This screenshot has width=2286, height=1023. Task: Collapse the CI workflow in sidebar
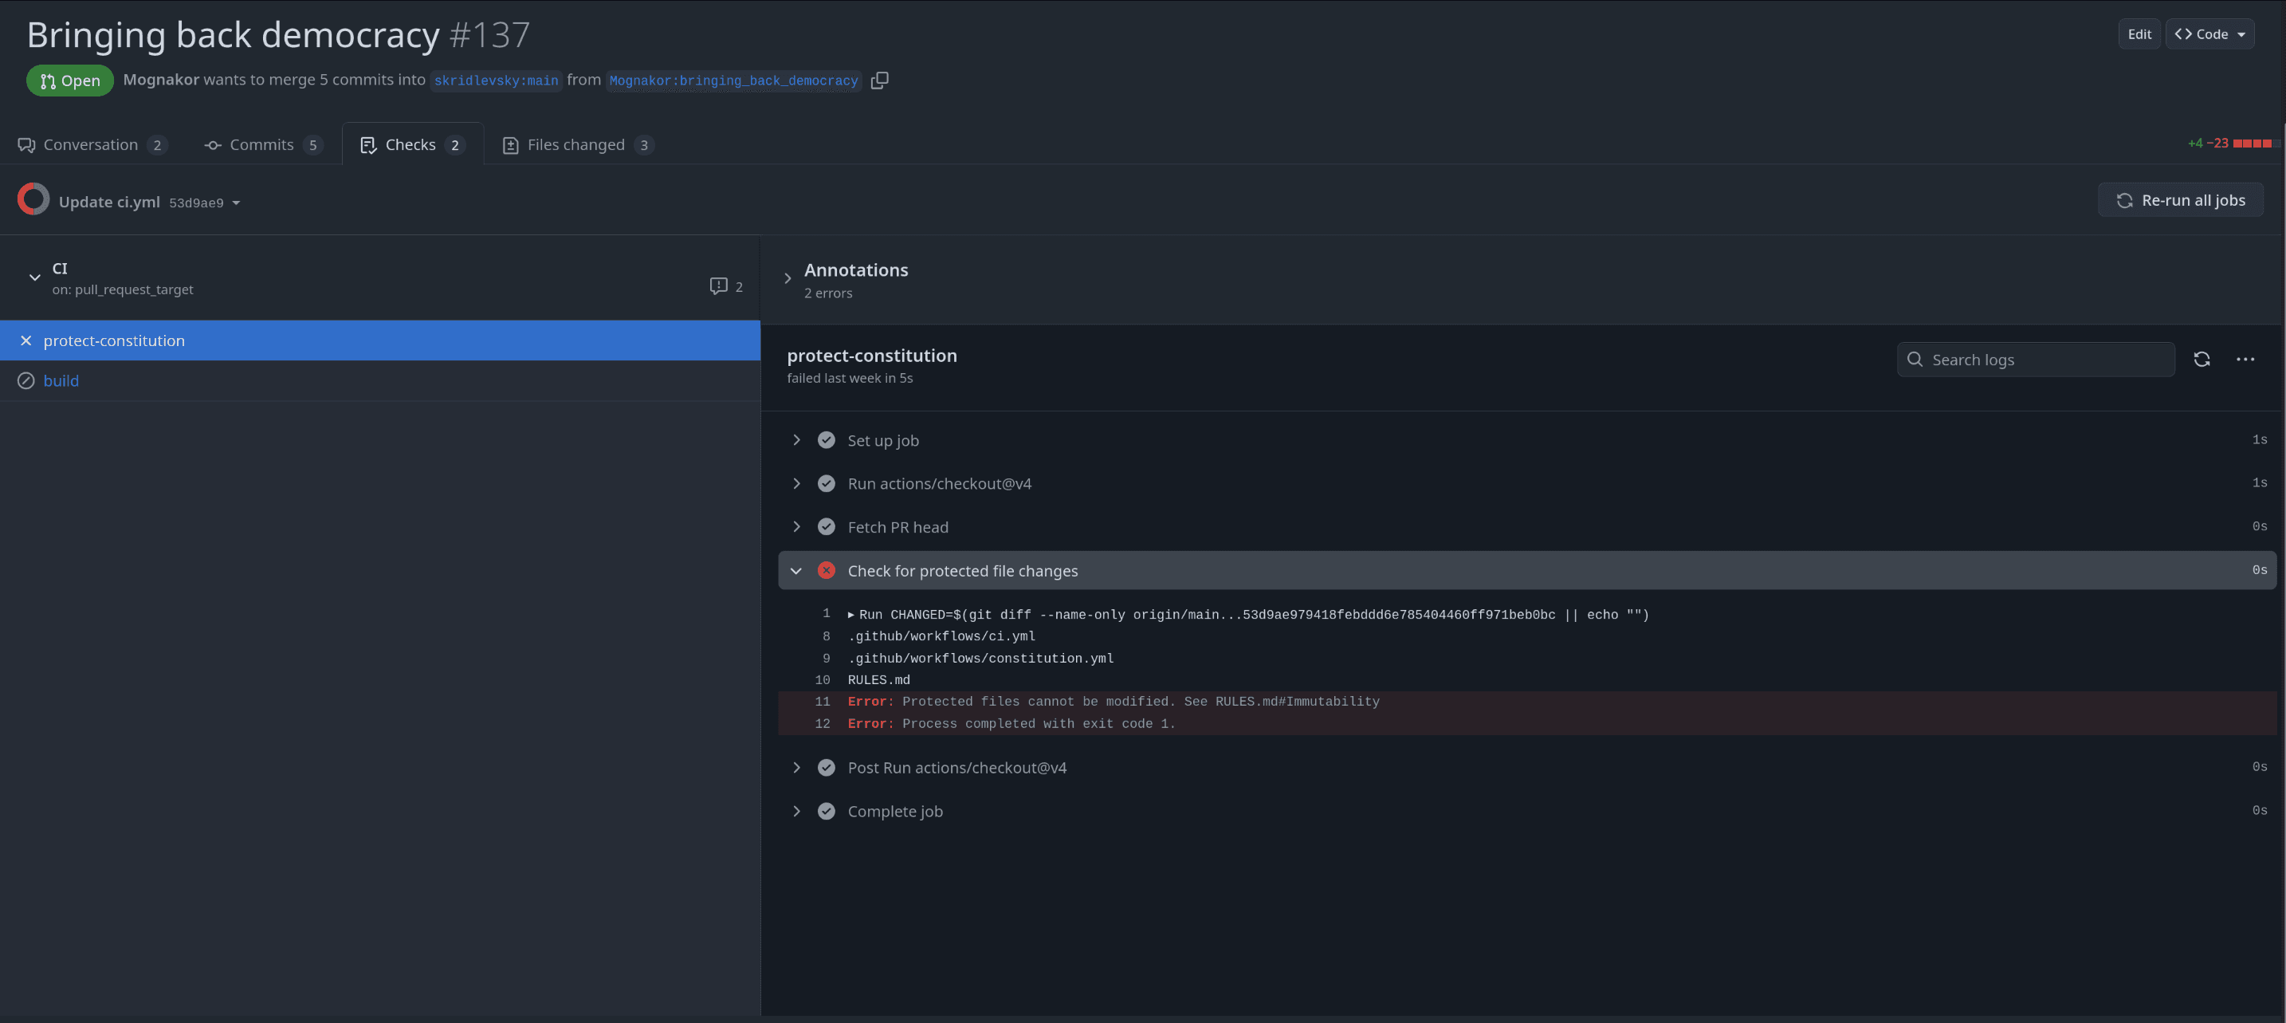34,277
